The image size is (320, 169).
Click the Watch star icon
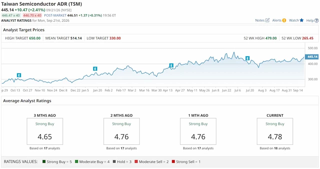(x=301, y=20)
